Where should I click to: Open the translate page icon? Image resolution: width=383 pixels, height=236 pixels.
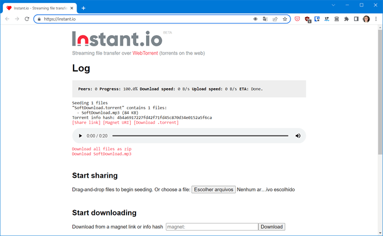click(x=265, y=19)
